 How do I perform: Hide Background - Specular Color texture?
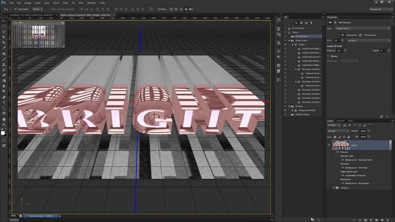pos(343,160)
